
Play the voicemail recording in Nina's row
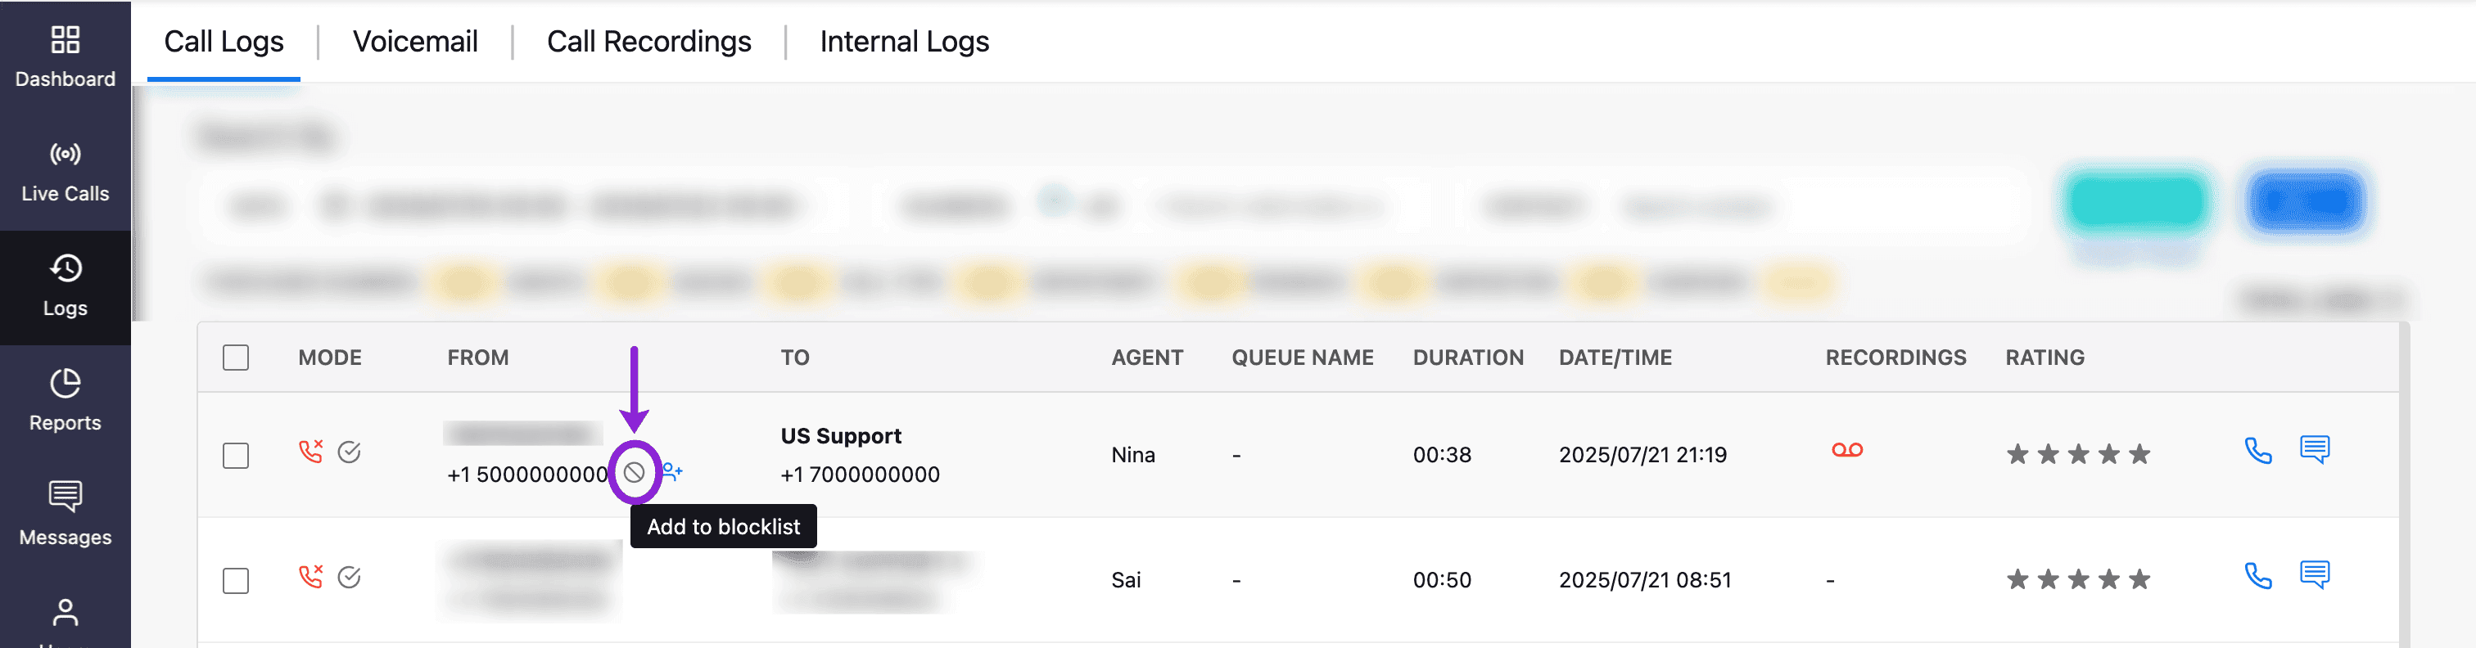1846,450
